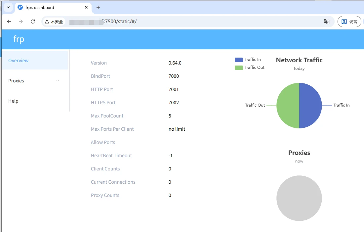
Task: Click the Proxy Counts label
Action: (105, 195)
